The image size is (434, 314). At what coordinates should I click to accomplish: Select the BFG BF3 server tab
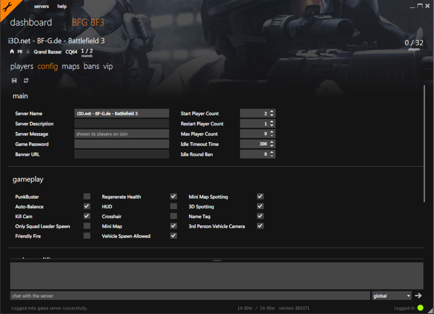88,22
